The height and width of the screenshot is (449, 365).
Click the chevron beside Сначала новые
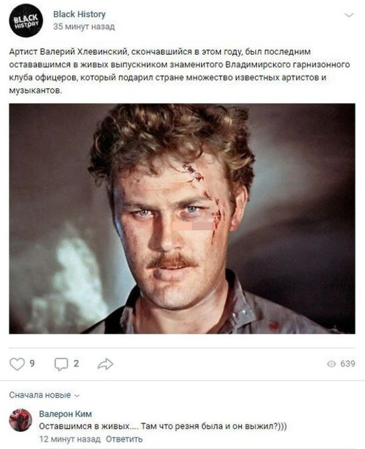coord(77,395)
